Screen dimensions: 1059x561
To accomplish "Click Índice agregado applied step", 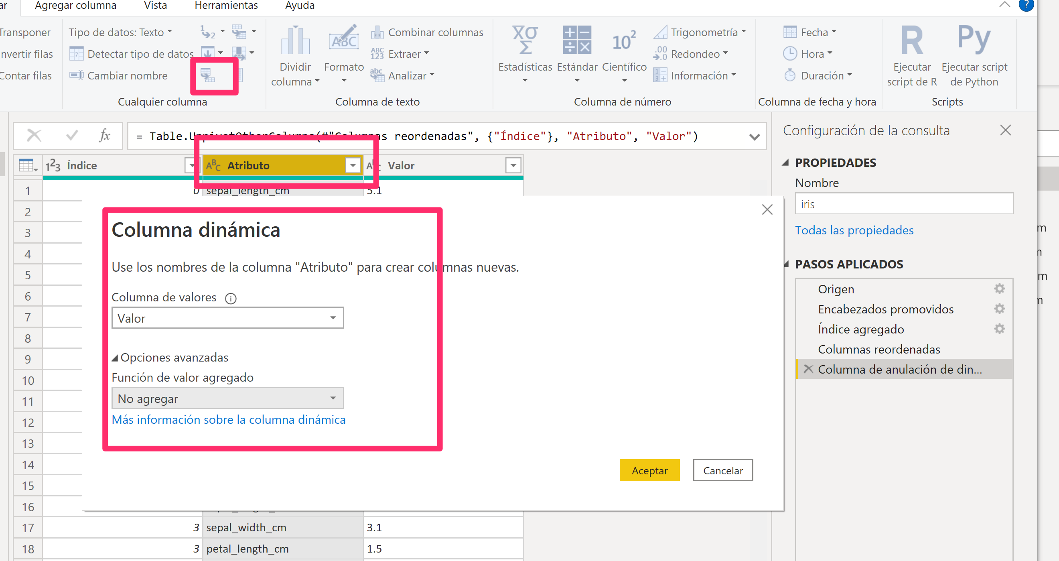I will [862, 329].
